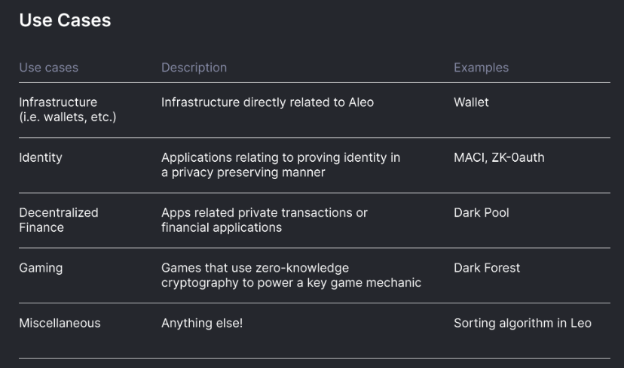Select the 'Decentralized Finance' cell

pyautogui.click(x=59, y=220)
